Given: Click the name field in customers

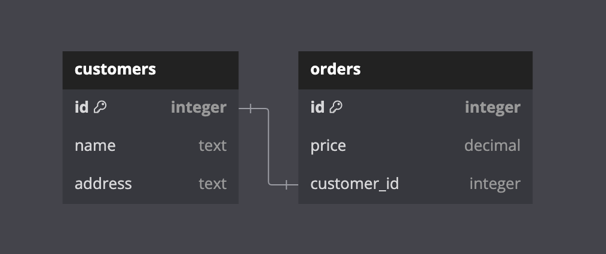Looking at the screenshot, I should pos(95,145).
